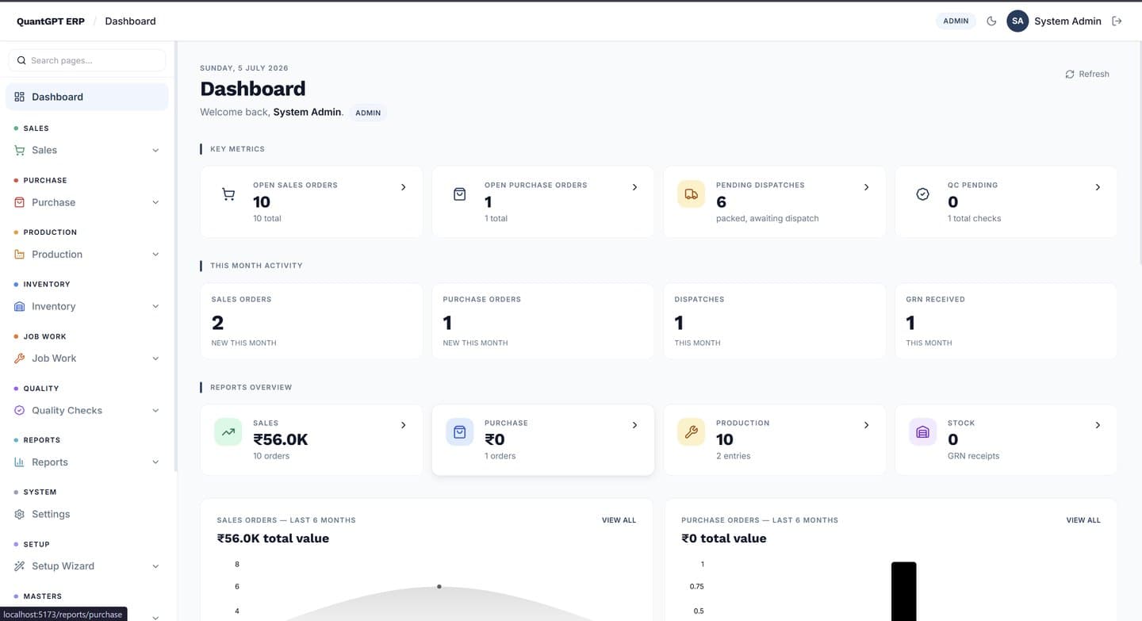Expand the Quality Checks sidebar chevron
The height and width of the screenshot is (621, 1142).
[155, 410]
